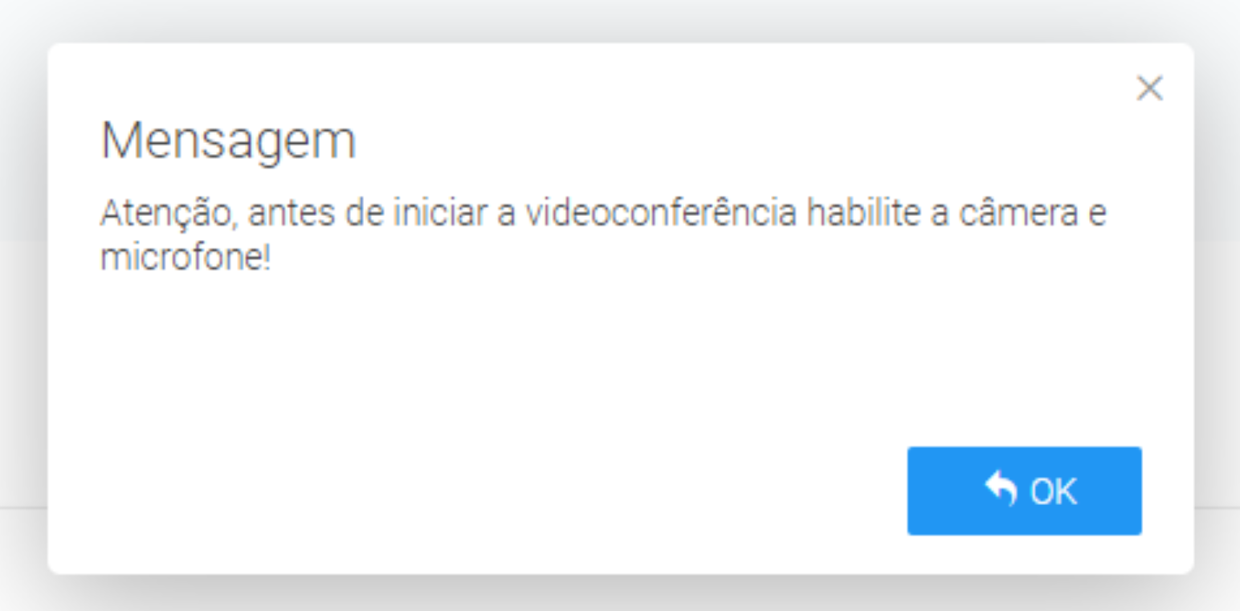1240x611 pixels.
Task: Click the Atenção warning message text
Action: click(x=603, y=237)
